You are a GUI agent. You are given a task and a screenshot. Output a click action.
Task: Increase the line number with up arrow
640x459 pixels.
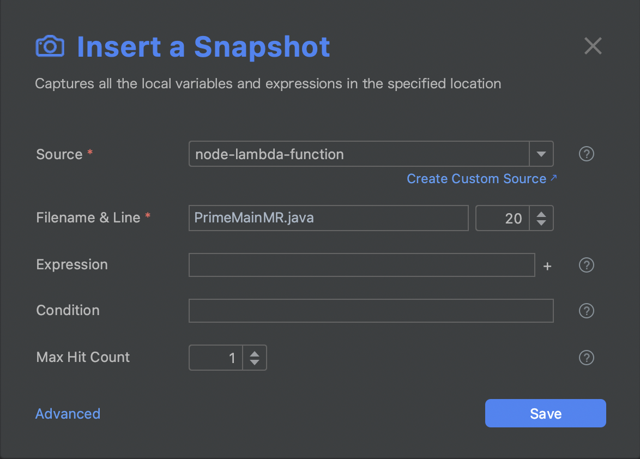click(x=541, y=214)
